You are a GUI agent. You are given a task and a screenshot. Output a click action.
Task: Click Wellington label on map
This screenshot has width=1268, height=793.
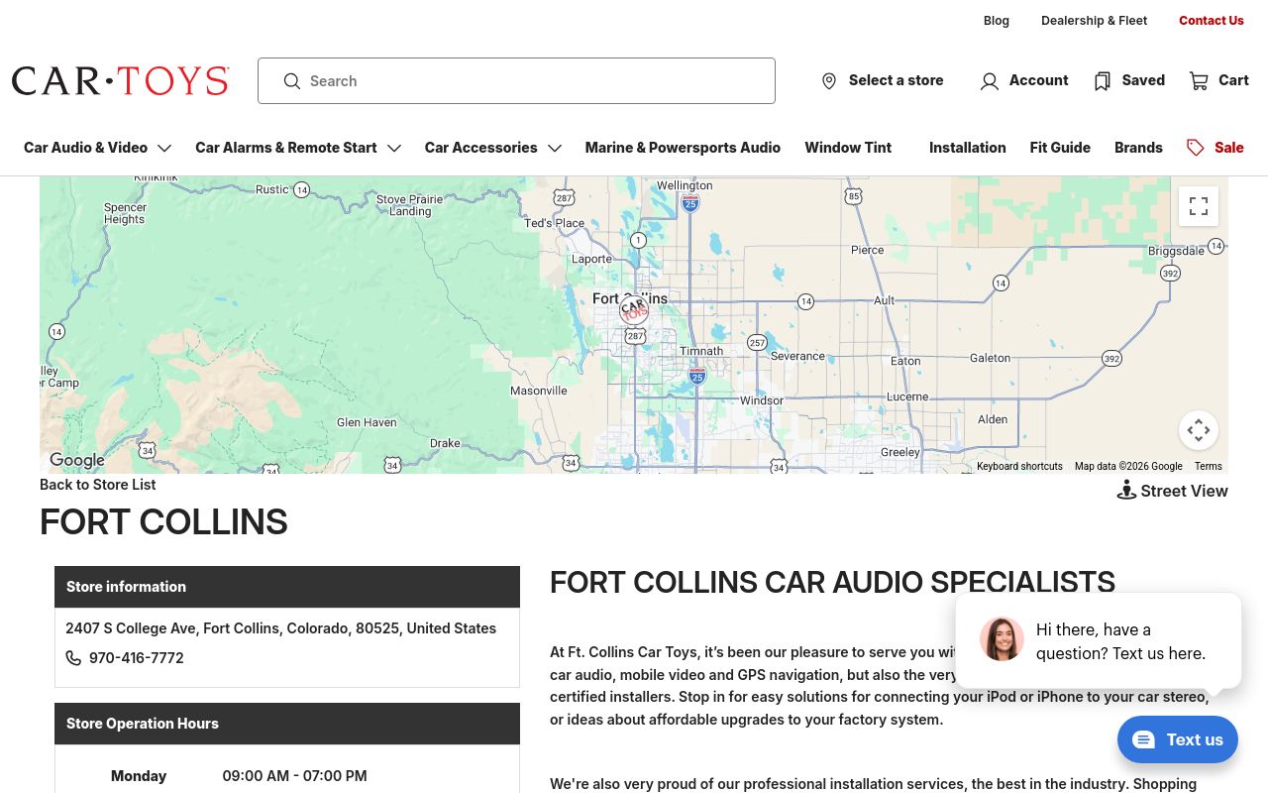coord(685,185)
